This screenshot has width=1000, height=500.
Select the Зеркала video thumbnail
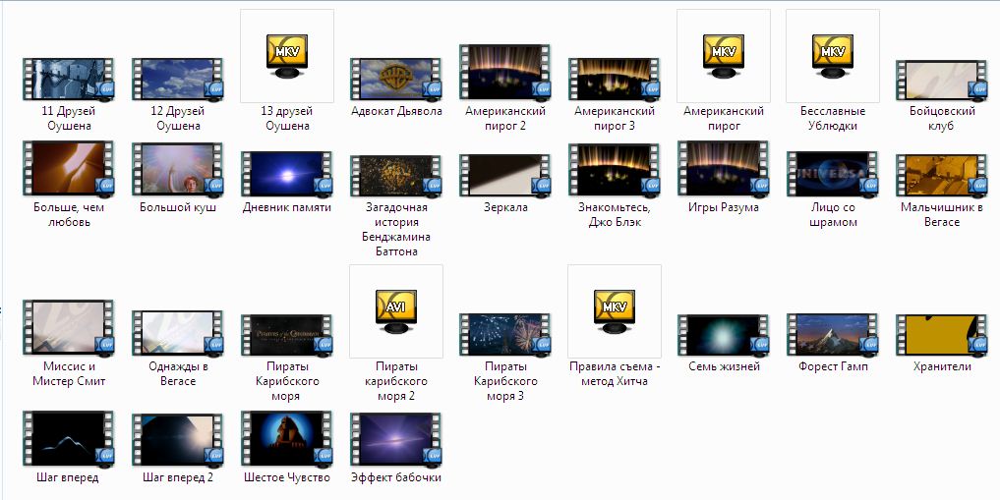click(505, 175)
